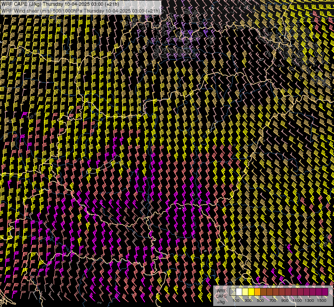This screenshot has height=307, width=334.
Task: Click the legend label "100"
Action: (x=236, y=301)
